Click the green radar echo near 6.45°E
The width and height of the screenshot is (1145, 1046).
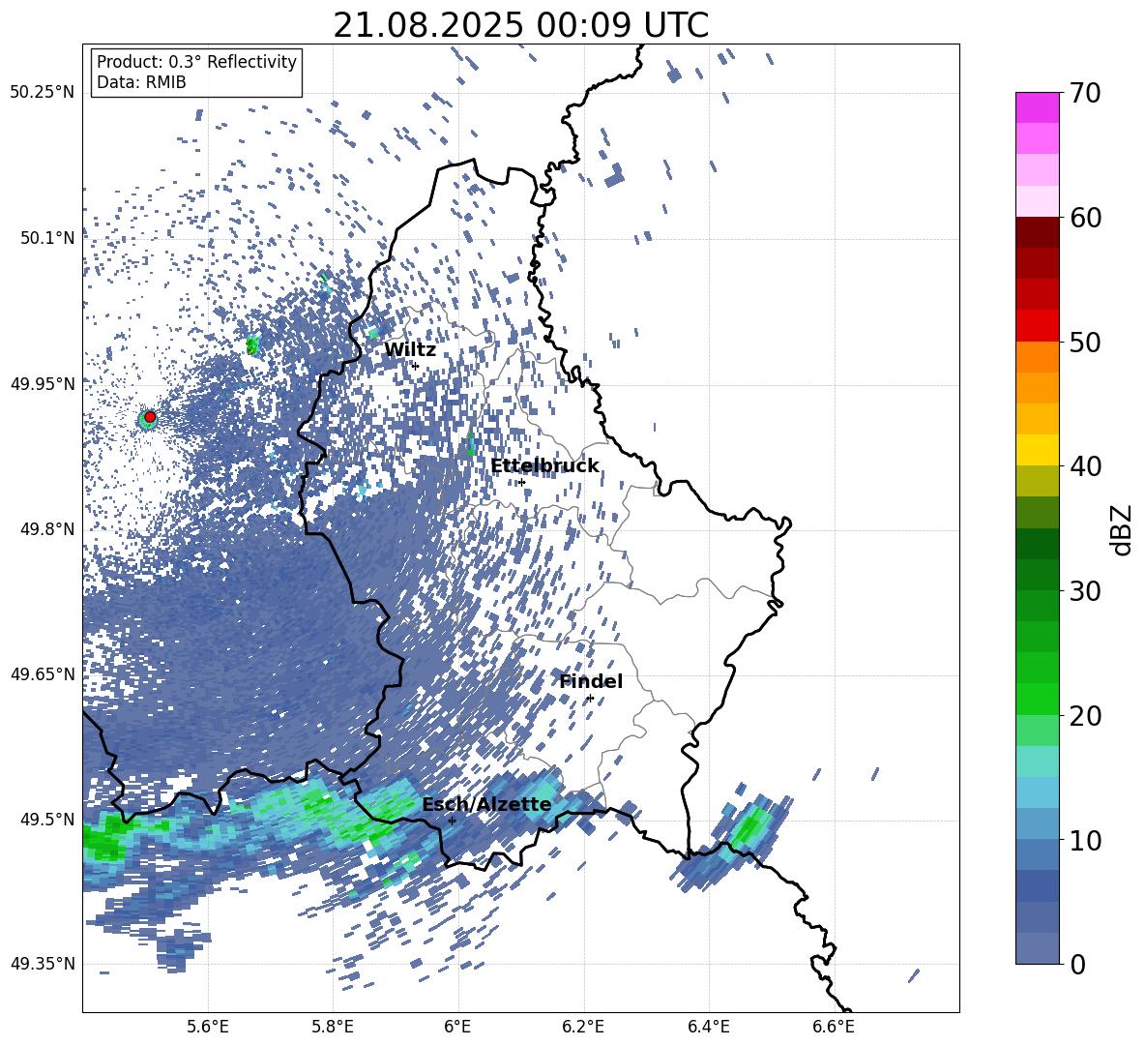749,828
